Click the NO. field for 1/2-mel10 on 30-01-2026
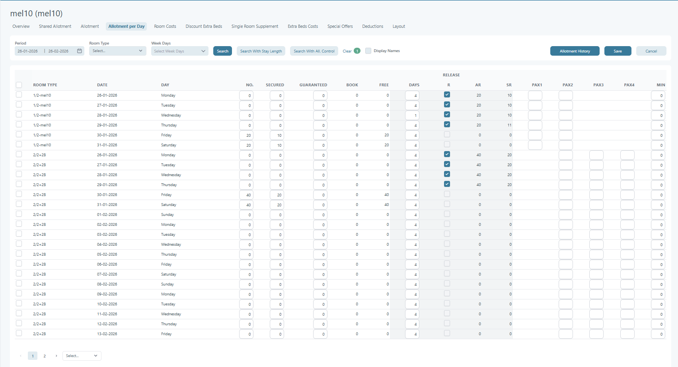The width and height of the screenshot is (678, 367). tap(246, 135)
